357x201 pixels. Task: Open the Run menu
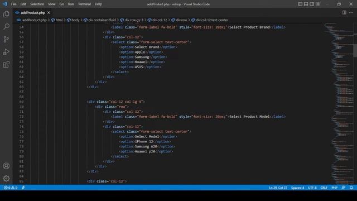click(x=71, y=4)
